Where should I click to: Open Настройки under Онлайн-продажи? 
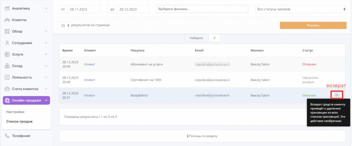15,112
